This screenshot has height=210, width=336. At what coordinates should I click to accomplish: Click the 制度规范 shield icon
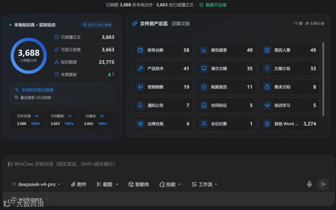(204, 87)
